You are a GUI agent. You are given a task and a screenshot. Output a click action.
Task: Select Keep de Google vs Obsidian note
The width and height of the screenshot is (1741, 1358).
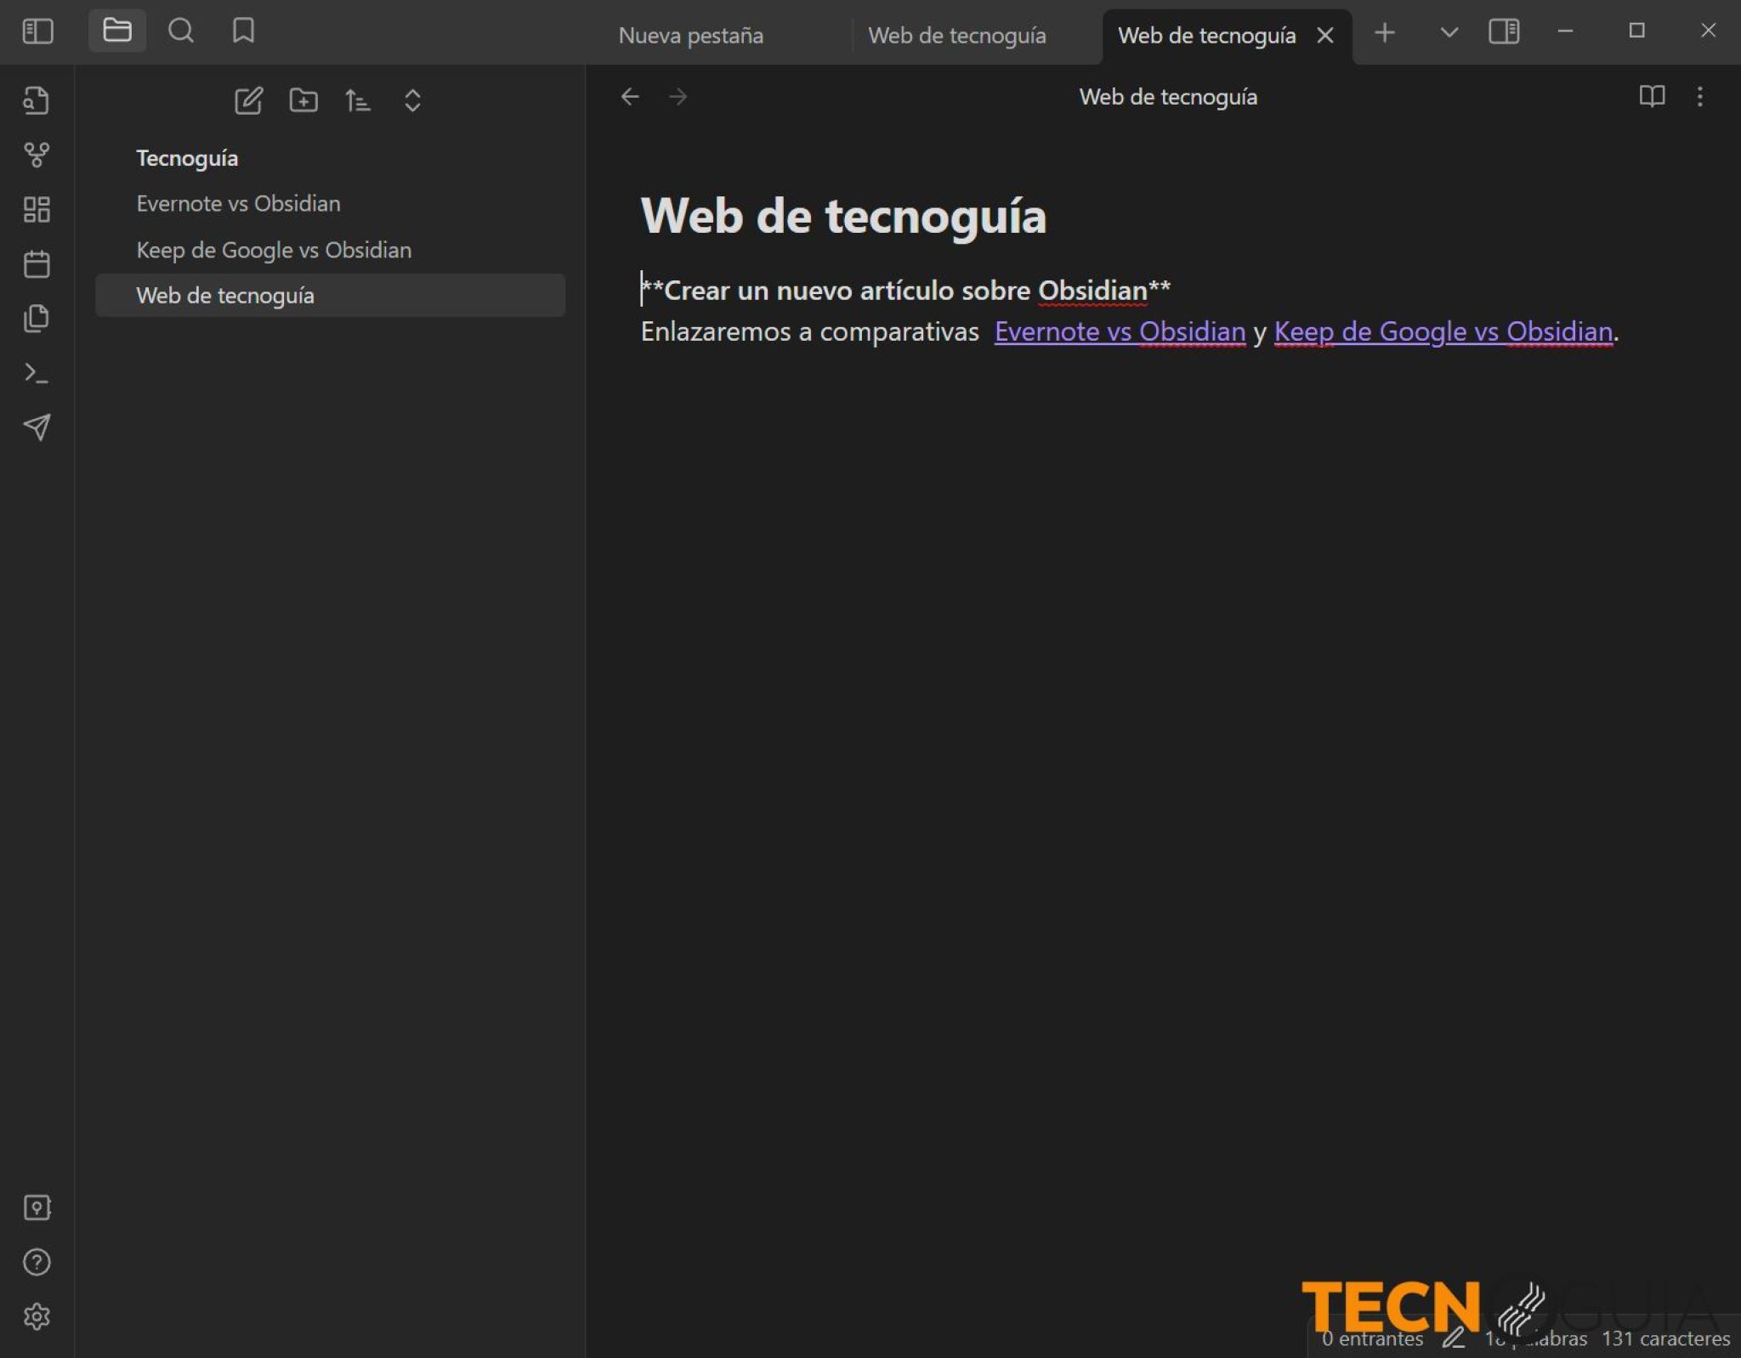pyautogui.click(x=273, y=250)
